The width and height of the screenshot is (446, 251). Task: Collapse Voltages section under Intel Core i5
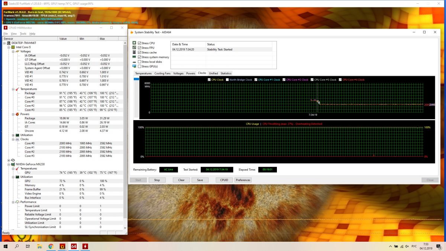point(13,51)
